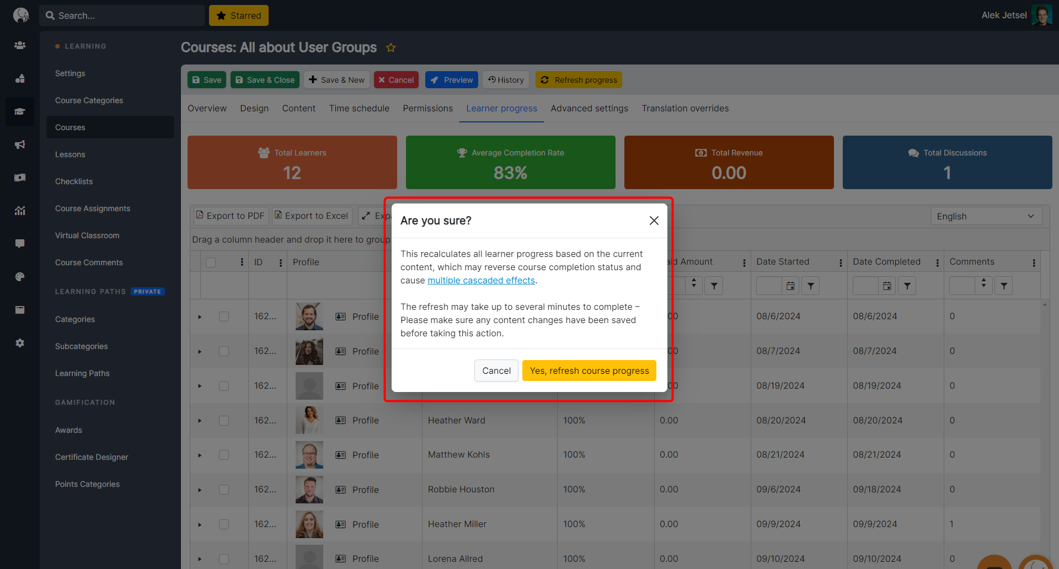Expand the Heather Miller row details
The width and height of the screenshot is (1059, 569).
point(200,525)
